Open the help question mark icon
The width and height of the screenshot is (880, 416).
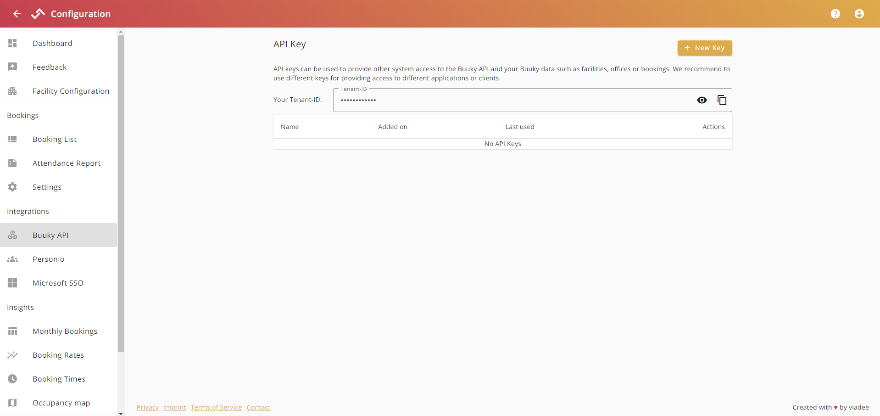835,14
